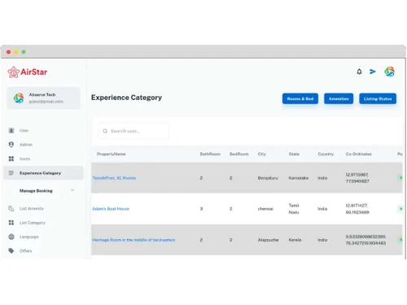The width and height of the screenshot is (407, 305).
Task: Click the Tamil Nadu state cell
Action: [294, 209]
